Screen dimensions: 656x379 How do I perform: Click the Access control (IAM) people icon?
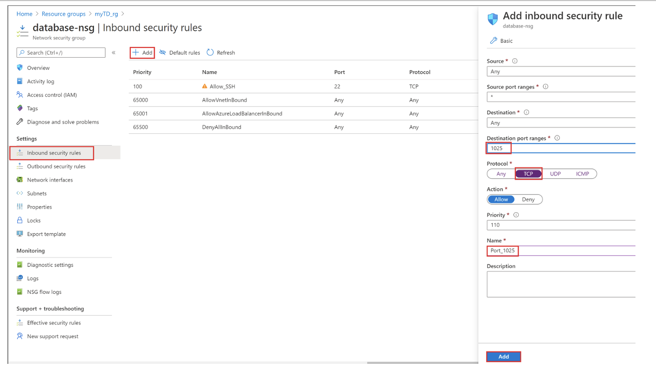click(x=20, y=94)
